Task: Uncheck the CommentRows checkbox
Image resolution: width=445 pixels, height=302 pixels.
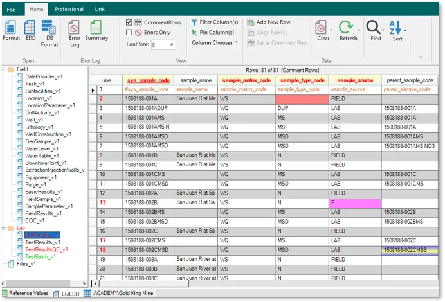Action: coord(129,22)
